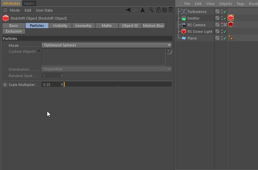Toggle the lock element icon

tap(158, 10)
